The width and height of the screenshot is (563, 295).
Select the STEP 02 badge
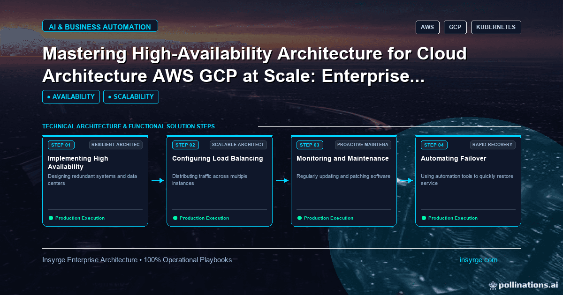[185, 145]
